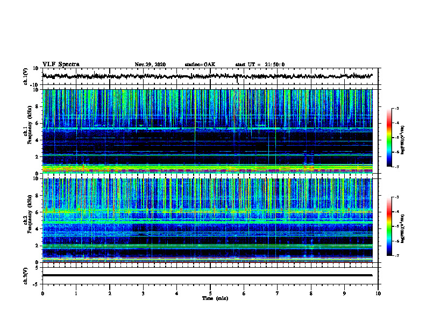Click the ch.1 voltage waveform trace panel
Image resolution: width=426 pixels, height=329 pixels.
pyautogui.click(x=210, y=76)
